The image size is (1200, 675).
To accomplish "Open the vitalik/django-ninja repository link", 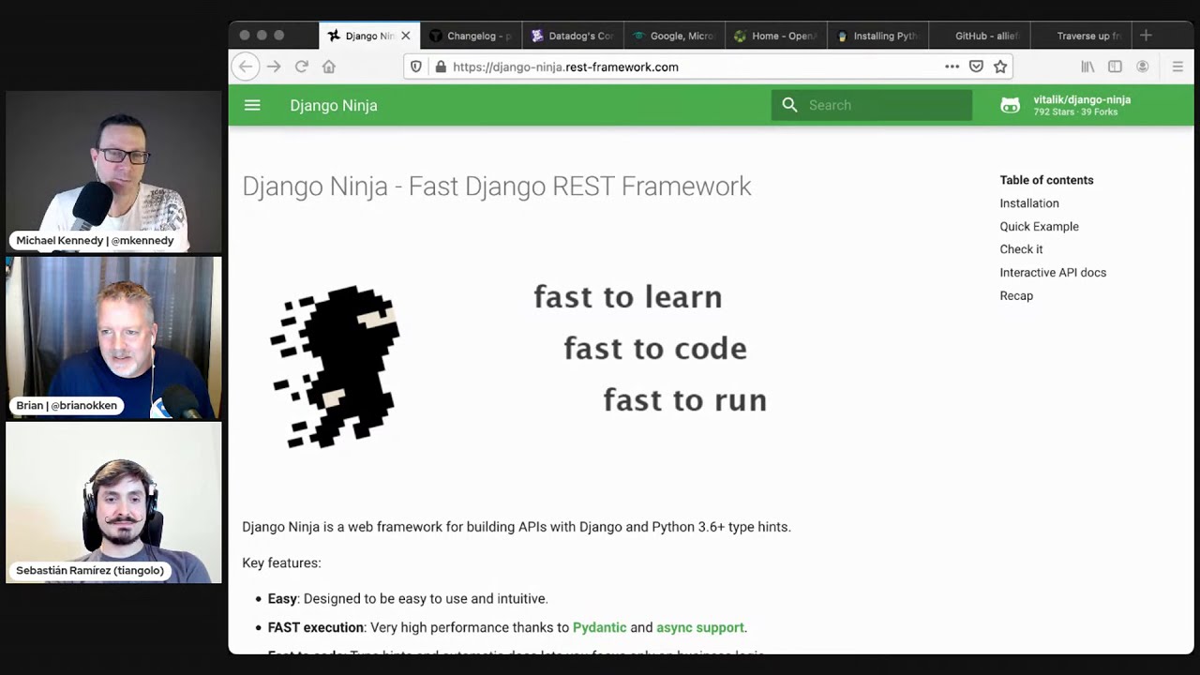I will (1082, 105).
